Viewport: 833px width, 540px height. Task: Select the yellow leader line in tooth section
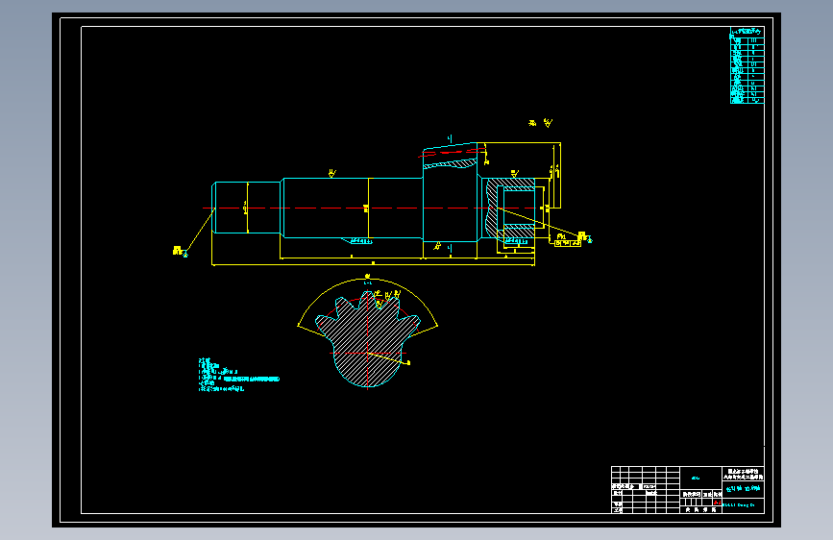(x=388, y=357)
